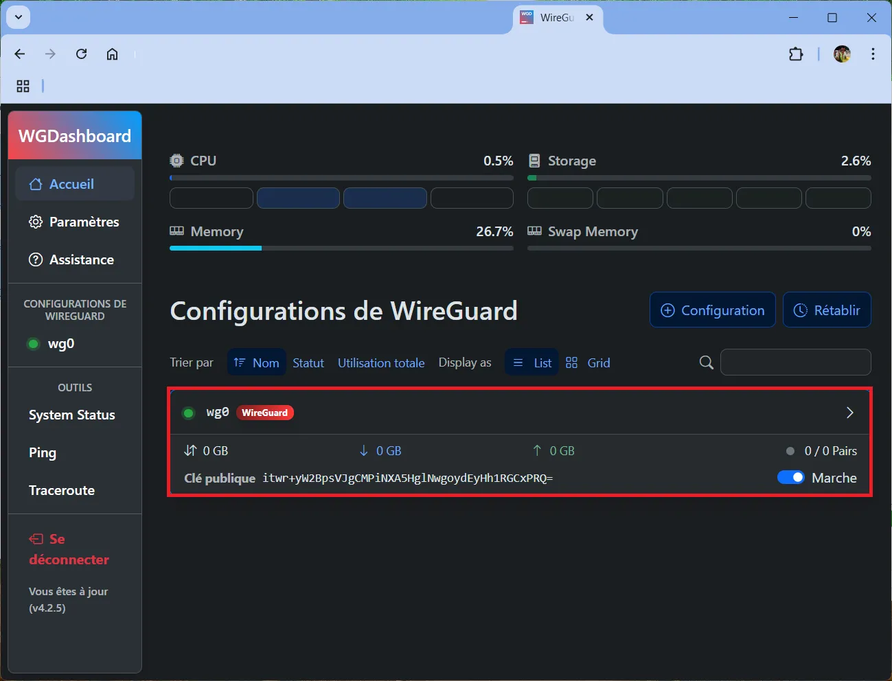892x681 pixels.
Task: Click the wg0 public key text
Action: 407,478
